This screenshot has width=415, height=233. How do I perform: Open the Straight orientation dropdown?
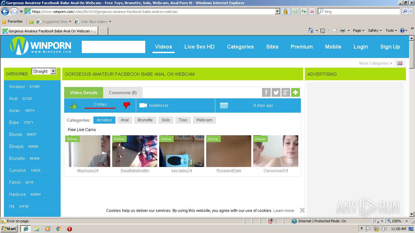point(44,71)
